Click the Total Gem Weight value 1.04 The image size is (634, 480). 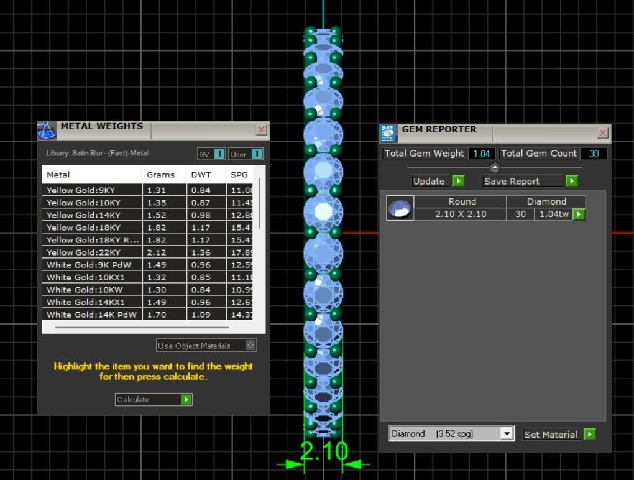click(x=482, y=154)
